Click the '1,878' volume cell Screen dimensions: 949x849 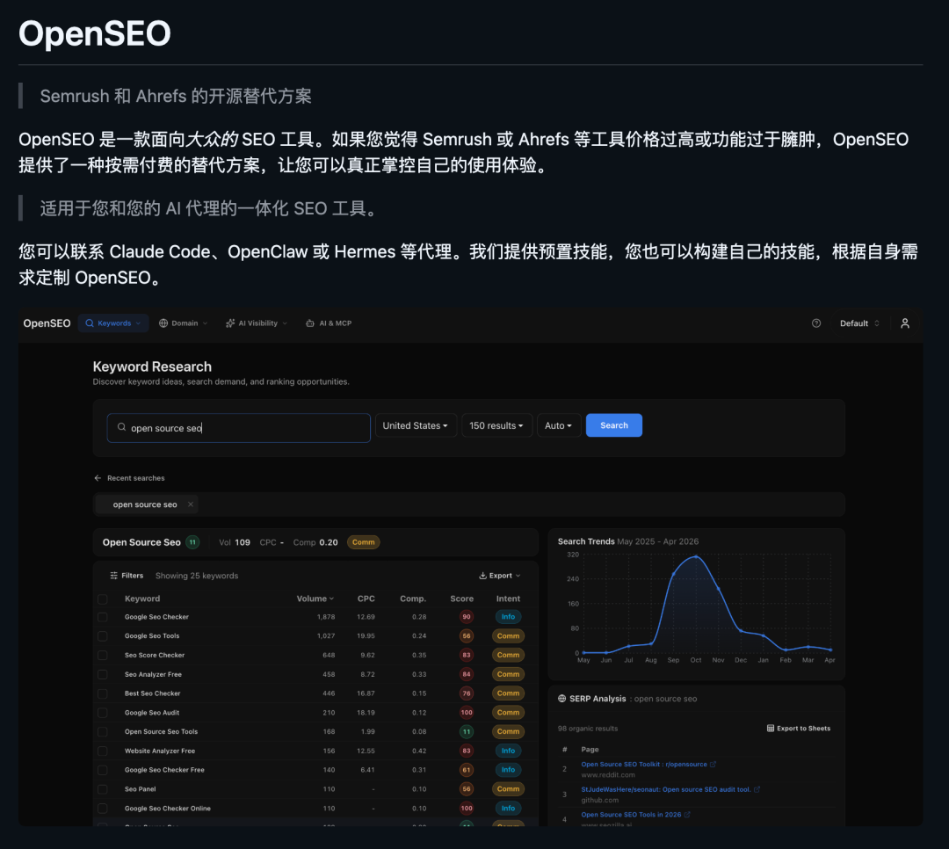326,616
